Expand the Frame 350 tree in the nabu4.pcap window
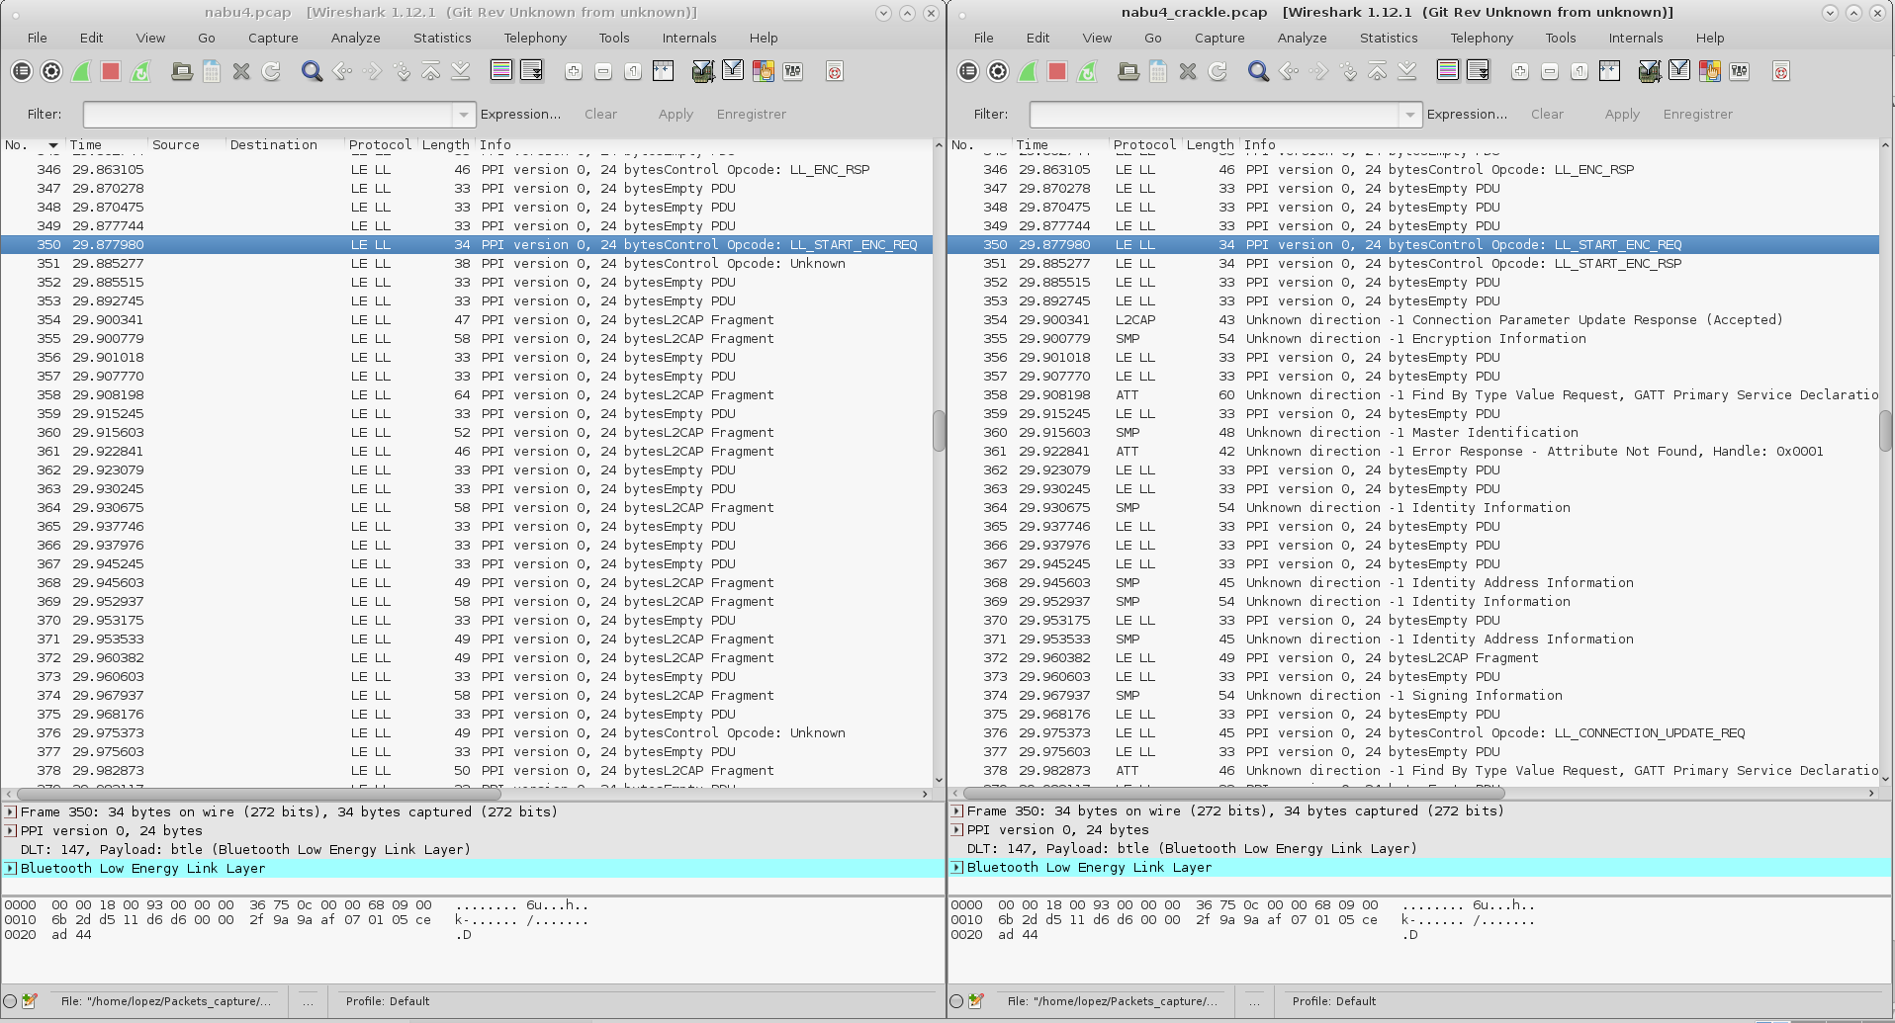The image size is (1895, 1023). (x=11, y=812)
